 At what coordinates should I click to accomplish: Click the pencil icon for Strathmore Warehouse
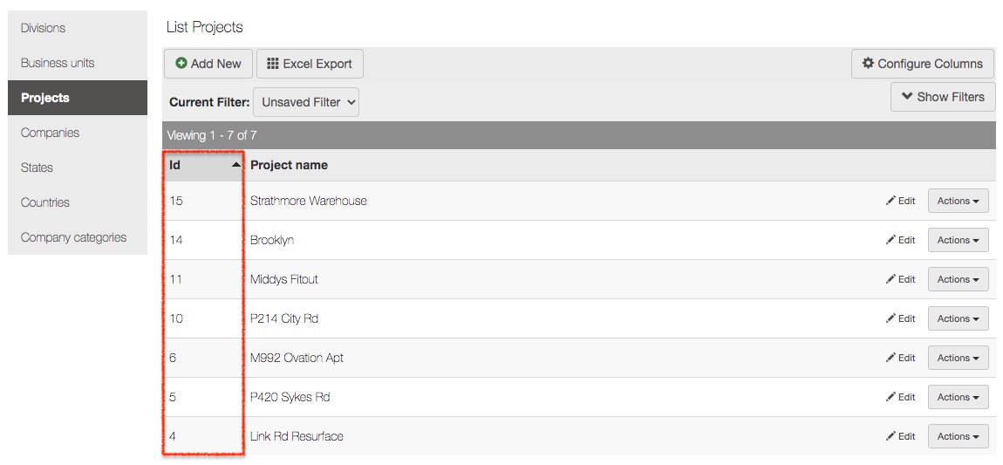pos(890,201)
